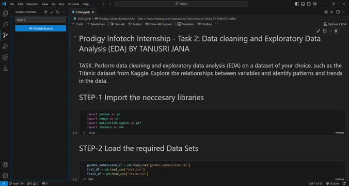Open the Testing flask icon
Viewport: 349px width, 186px height.
pyautogui.click(x=5, y=68)
